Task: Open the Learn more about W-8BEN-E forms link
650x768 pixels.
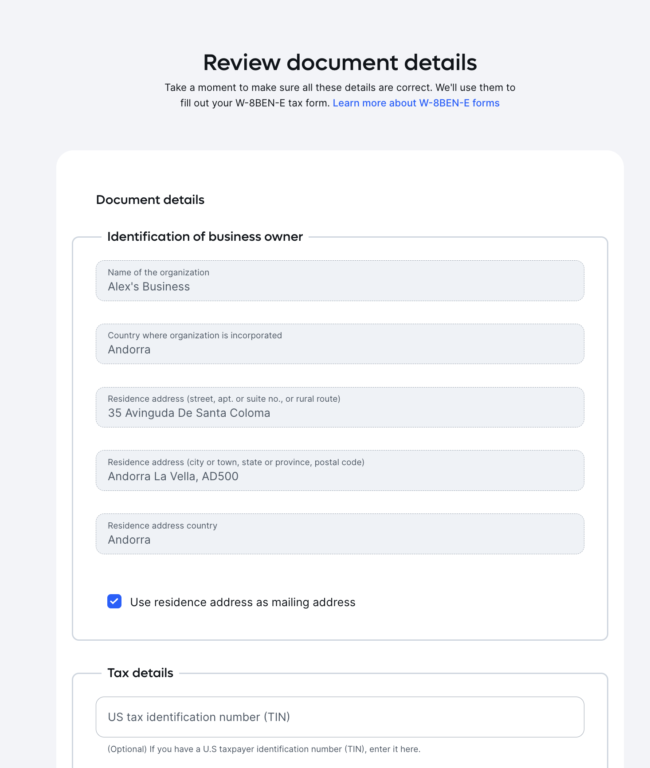Action: 416,103
